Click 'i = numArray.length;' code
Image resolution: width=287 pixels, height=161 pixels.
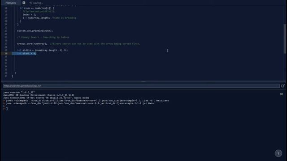tap(36, 18)
